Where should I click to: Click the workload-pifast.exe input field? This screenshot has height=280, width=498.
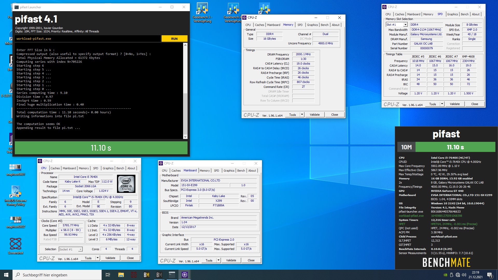(88, 39)
